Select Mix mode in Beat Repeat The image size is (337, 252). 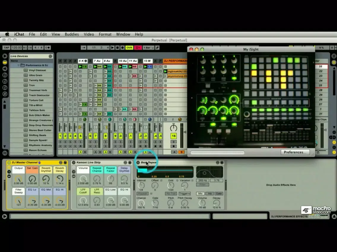click(200, 193)
